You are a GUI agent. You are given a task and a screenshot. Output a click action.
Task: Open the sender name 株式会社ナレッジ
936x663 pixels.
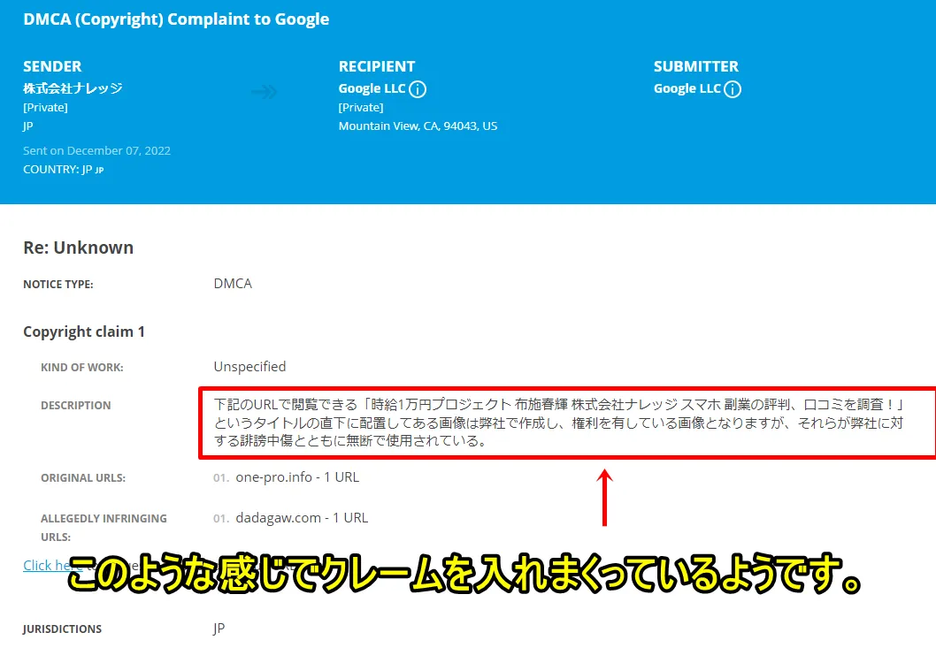(73, 88)
